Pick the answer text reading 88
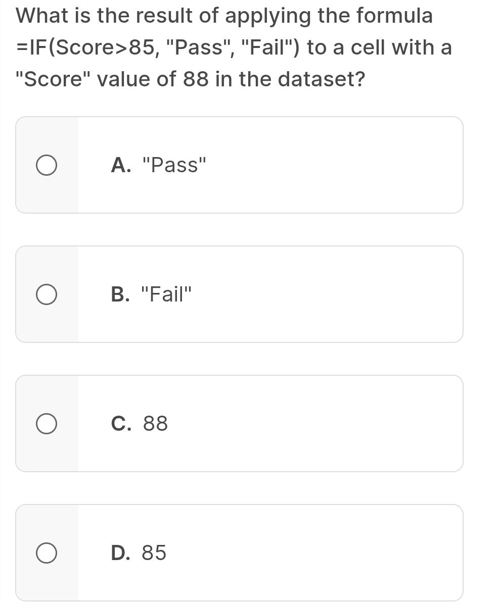The height and width of the screenshot is (604, 499). pos(156,424)
